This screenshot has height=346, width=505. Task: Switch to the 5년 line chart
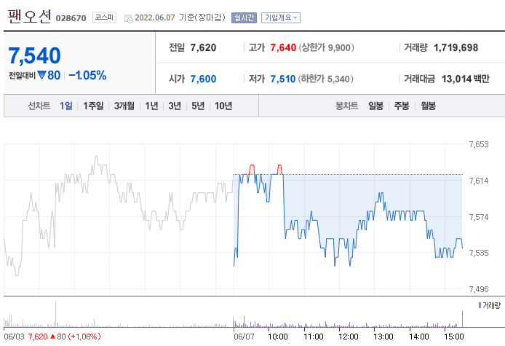point(198,106)
